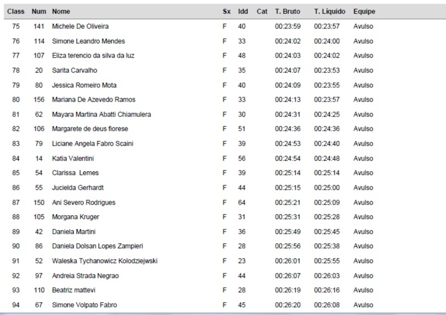Select the name Simone Volpato Fabro
The image size is (446, 315).
[84, 305]
